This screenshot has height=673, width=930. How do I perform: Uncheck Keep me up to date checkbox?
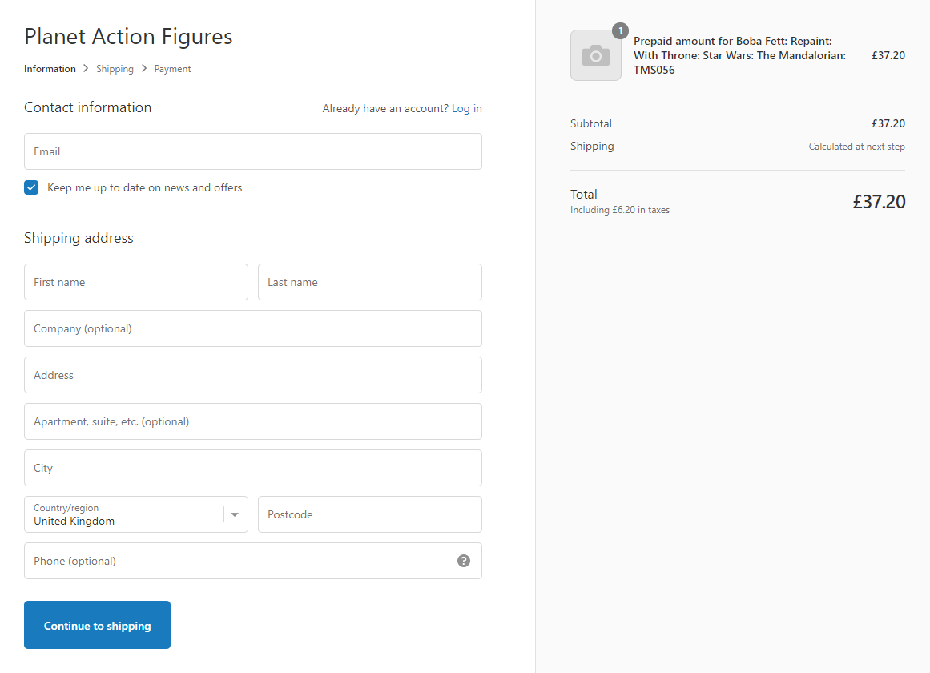[31, 187]
